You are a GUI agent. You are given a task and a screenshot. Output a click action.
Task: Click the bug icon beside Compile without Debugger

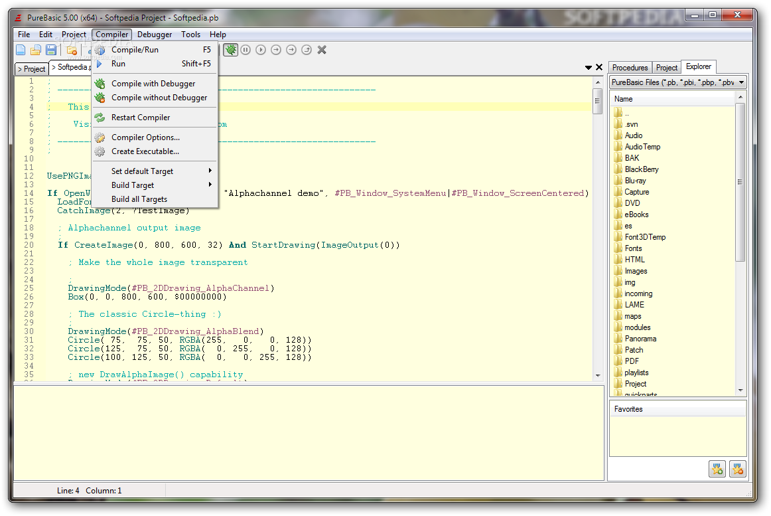click(100, 98)
